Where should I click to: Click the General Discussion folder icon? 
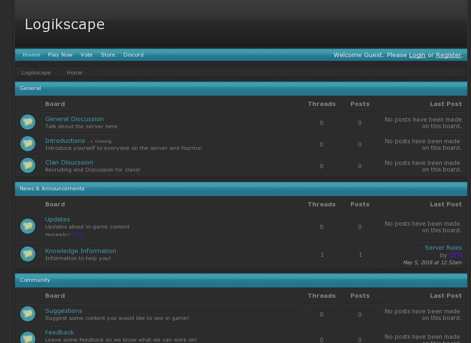click(28, 122)
